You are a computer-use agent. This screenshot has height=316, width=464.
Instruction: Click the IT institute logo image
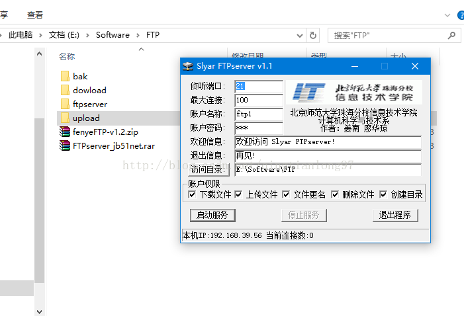click(354, 93)
